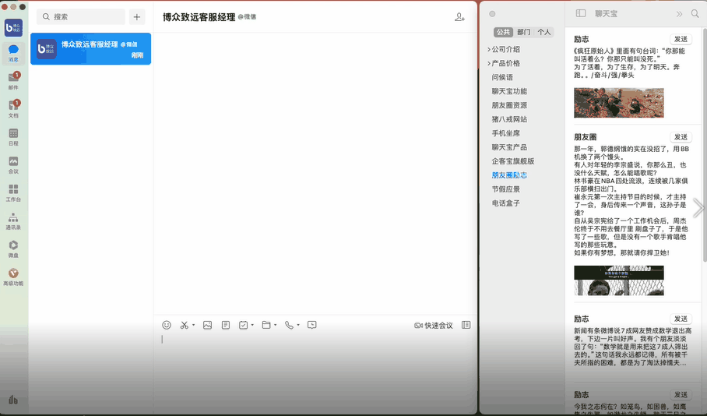The width and height of the screenshot is (707, 416).
Task: Toggle the sidebar layout icon in 聊天宝
Action: click(581, 14)
